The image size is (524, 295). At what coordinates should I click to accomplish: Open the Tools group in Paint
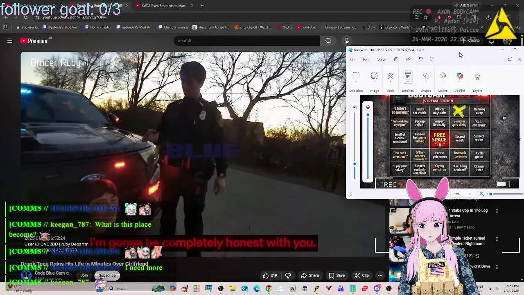(x=391, y=76)
